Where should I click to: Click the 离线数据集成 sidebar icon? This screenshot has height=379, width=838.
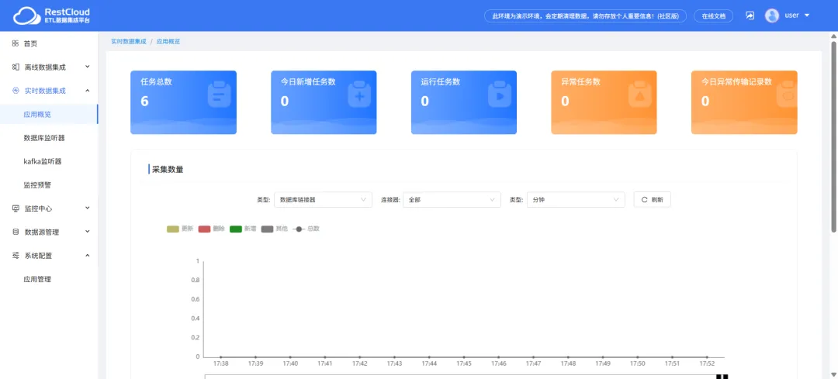(16, 67)
